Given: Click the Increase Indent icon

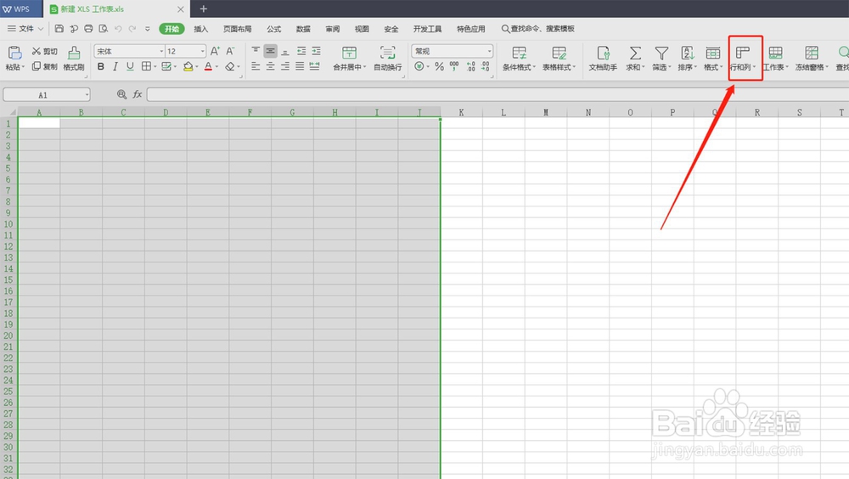Looking at the screenshot, I should pos(316,51).
